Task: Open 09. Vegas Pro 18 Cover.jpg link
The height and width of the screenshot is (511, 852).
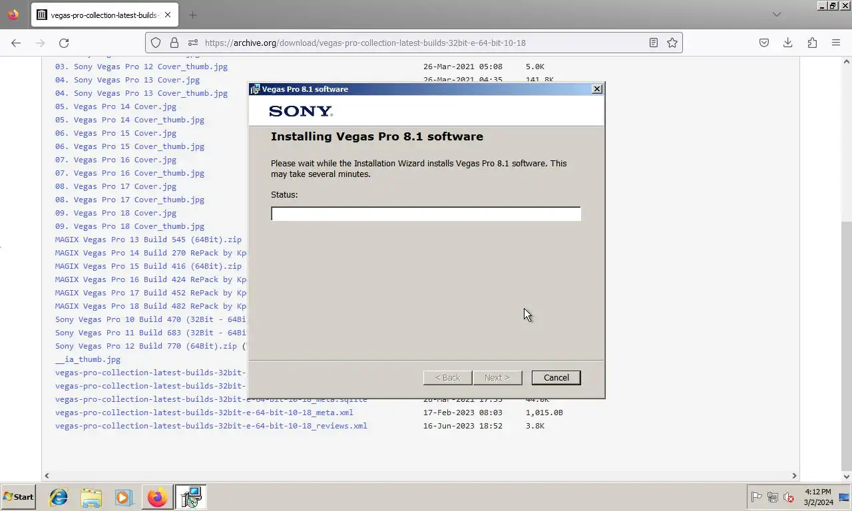Action: click(x=116, y=213)
